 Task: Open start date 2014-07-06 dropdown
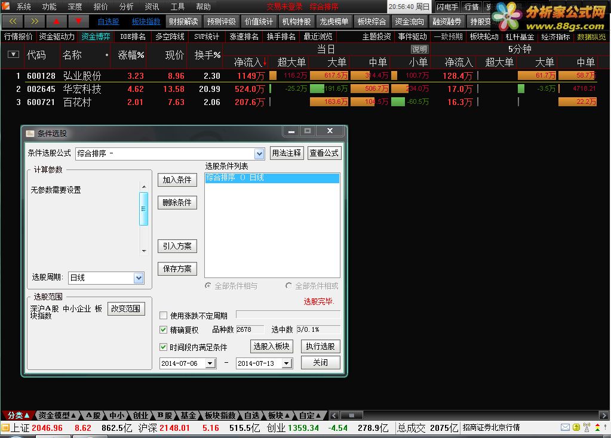[x=210, y=363]
